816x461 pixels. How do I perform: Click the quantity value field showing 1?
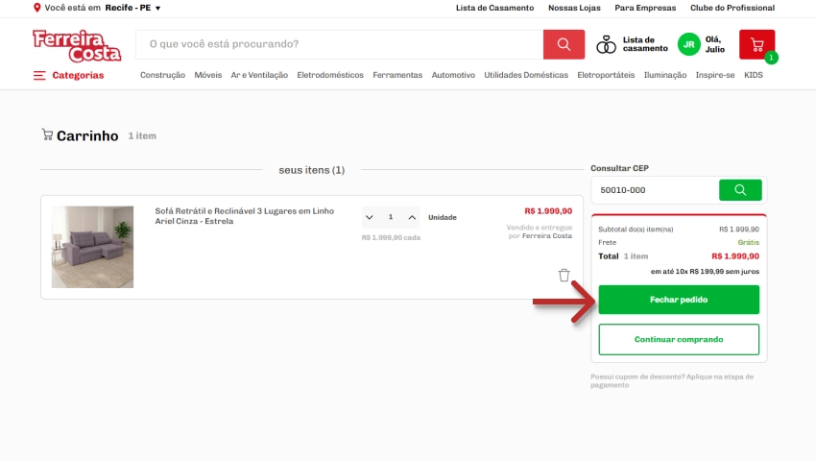coord(391,217)
